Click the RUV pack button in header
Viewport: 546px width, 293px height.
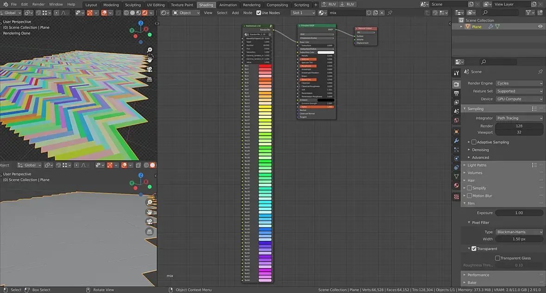coord(329,4)
